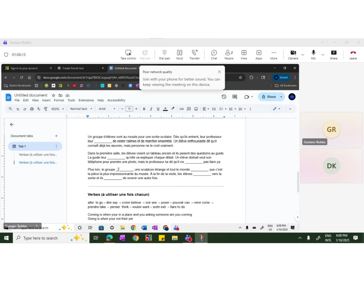The width and height of the screenshot is (364, 281).
Task: Click the shield security icon beside call timer
Action: (x=6, y=55)
